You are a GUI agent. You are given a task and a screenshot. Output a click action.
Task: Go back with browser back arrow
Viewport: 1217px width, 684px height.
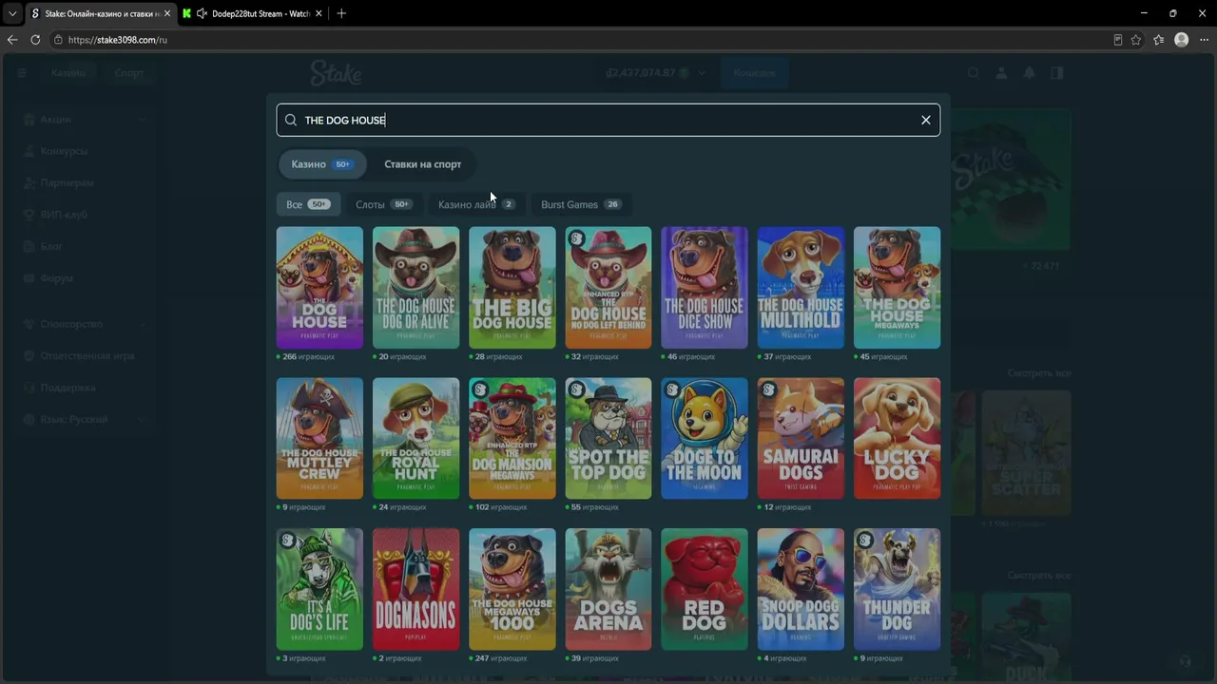point(12,40)
